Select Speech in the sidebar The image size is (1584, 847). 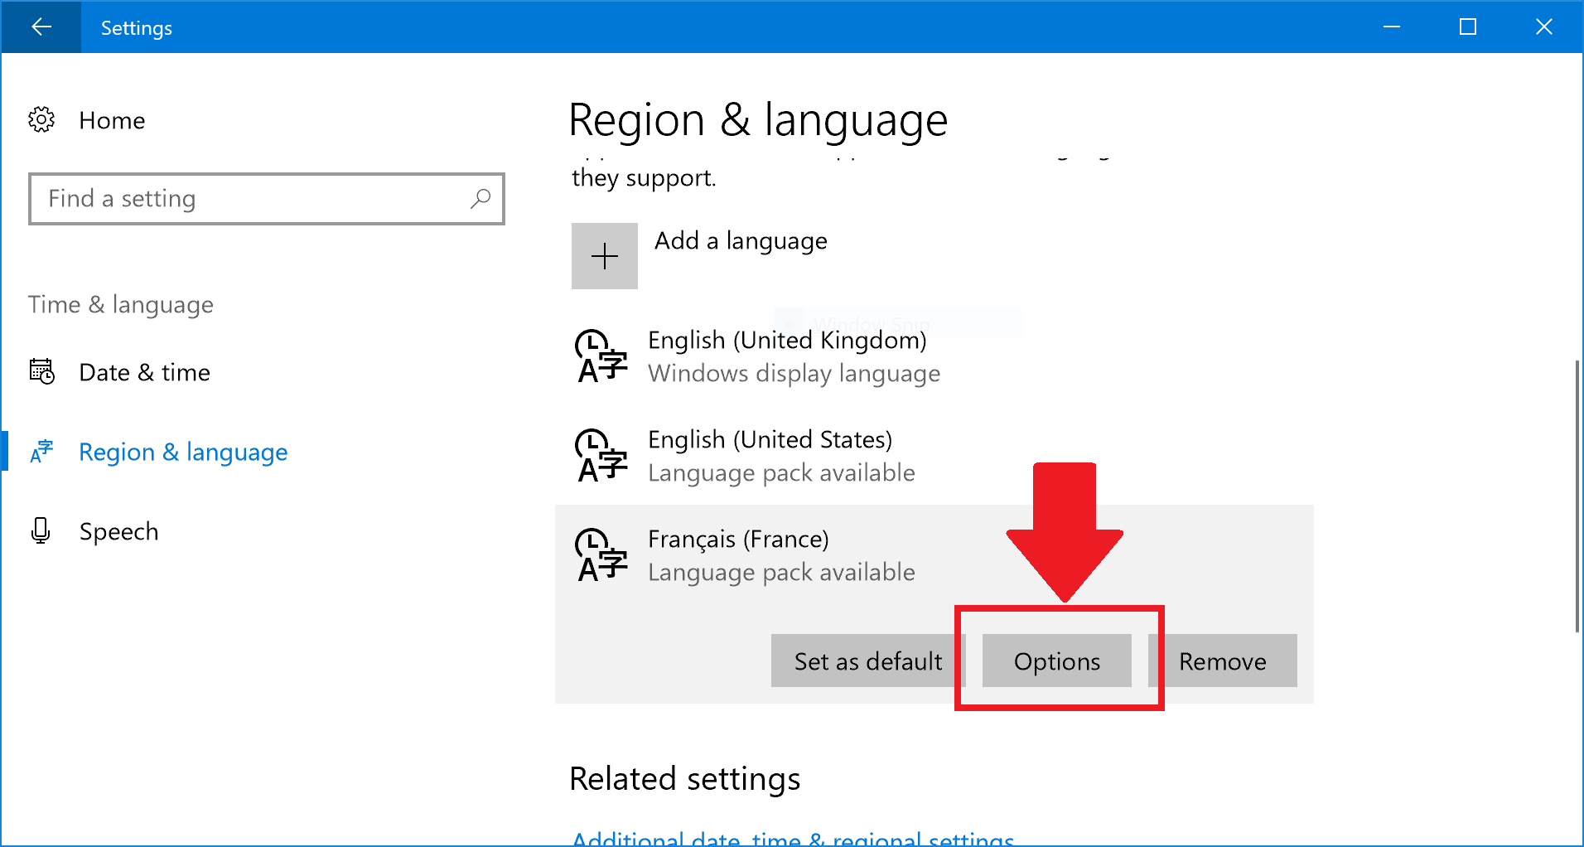[118, 530]
